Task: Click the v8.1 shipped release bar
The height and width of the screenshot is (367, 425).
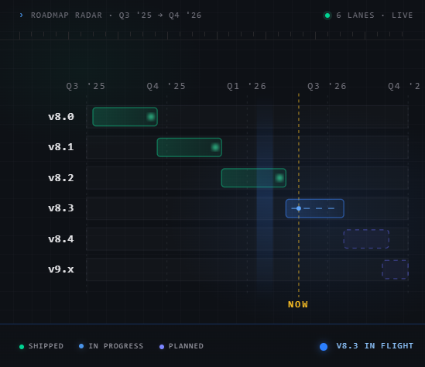Action: 190,147
